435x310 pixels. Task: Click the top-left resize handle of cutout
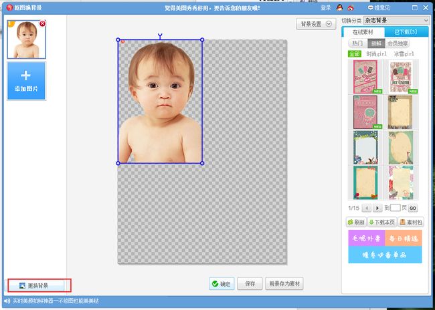[x=118, y=40]
